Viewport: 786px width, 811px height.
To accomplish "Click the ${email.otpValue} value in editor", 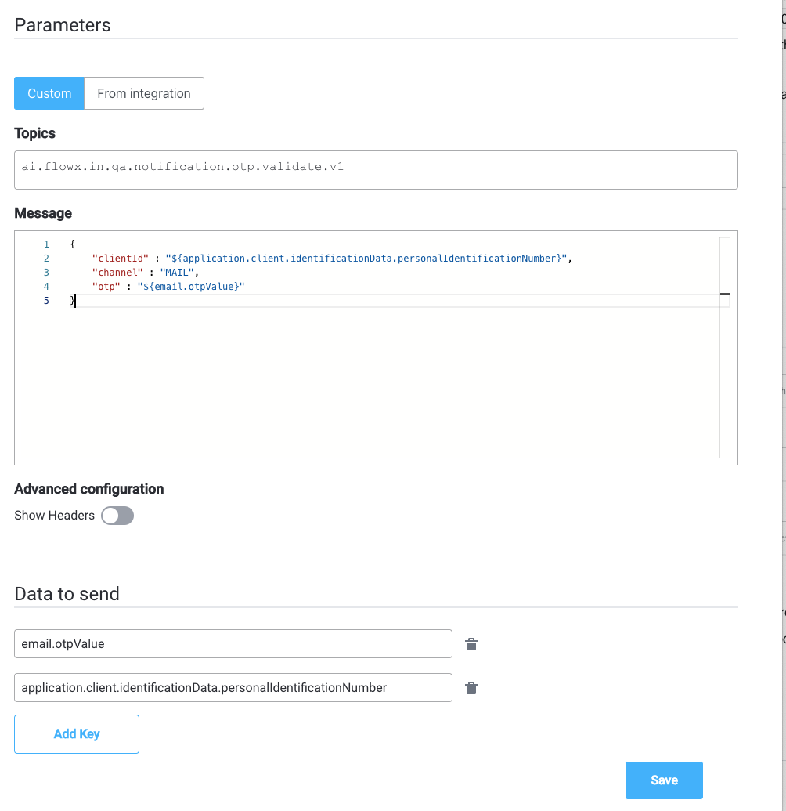I will tap(191, 287).
